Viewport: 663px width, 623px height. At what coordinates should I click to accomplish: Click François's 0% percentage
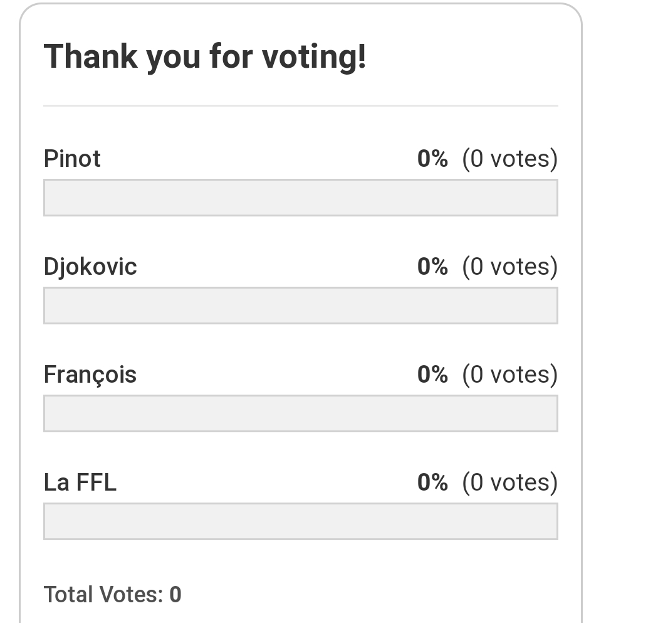point(432,375)
